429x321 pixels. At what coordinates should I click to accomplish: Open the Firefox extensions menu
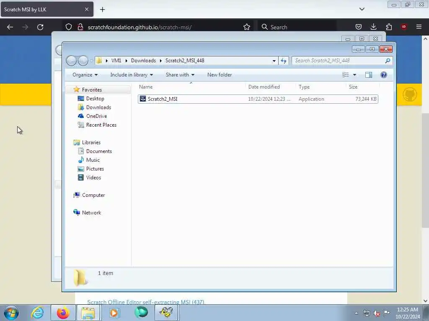[x=389, y=27]
